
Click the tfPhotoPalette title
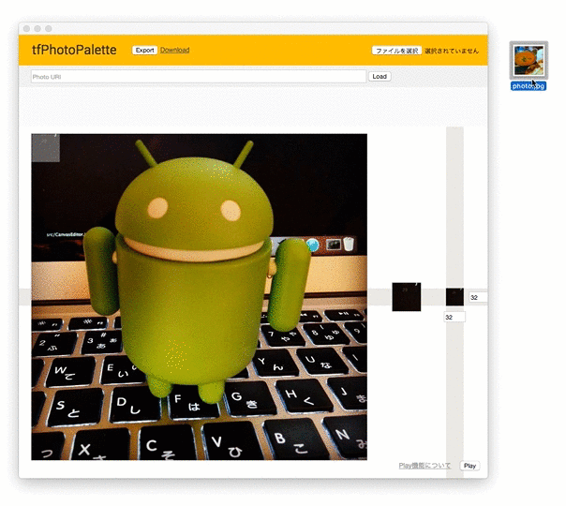(74, 50)
